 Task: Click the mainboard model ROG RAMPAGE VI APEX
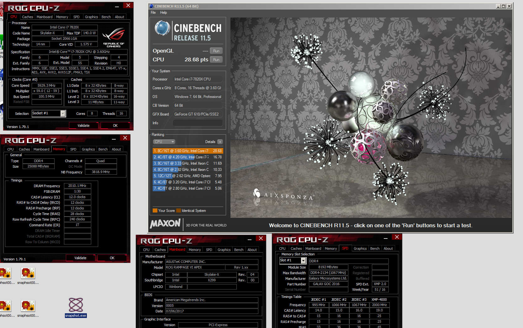coord(195,267)
